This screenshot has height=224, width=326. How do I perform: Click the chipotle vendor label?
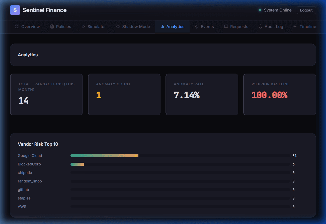tap(25, 173)
